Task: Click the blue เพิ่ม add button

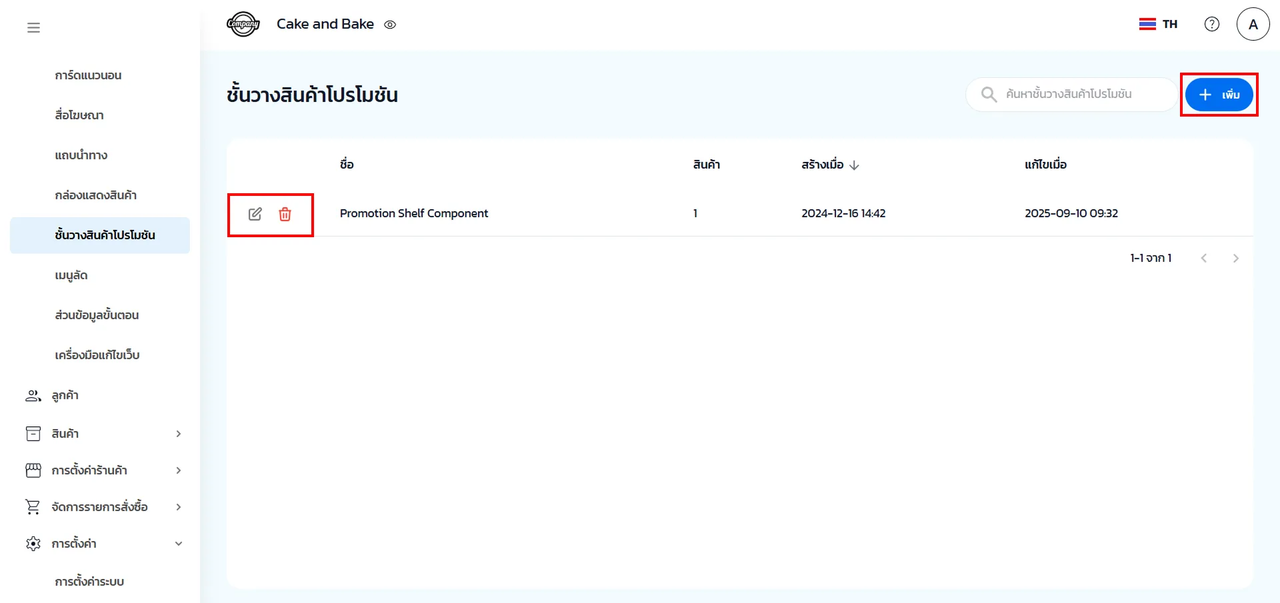Action: pyautogui.click(x=1219, y=95)
